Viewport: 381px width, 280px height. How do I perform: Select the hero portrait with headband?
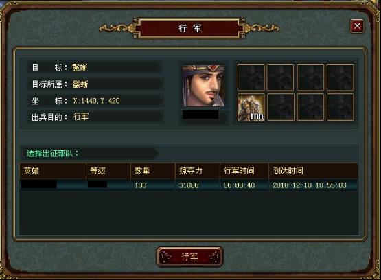click(203, 85)
